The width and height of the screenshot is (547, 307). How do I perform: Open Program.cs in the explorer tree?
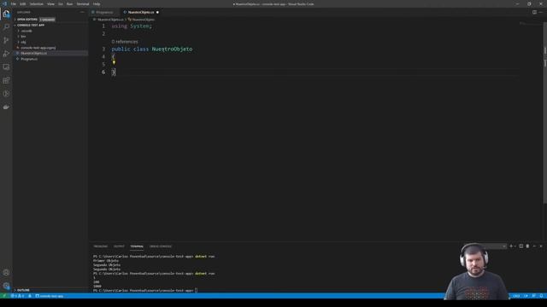29,59
